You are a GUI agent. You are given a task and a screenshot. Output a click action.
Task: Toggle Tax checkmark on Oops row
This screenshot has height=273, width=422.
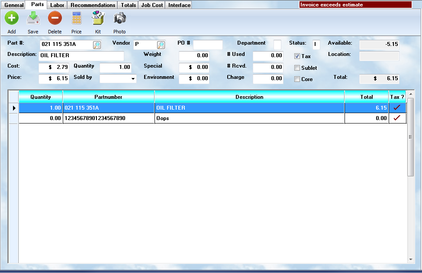[x=397, y=118]
